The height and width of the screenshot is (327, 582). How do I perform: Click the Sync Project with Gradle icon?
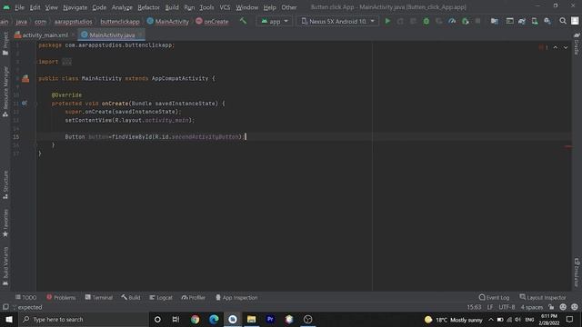(521, 21)
